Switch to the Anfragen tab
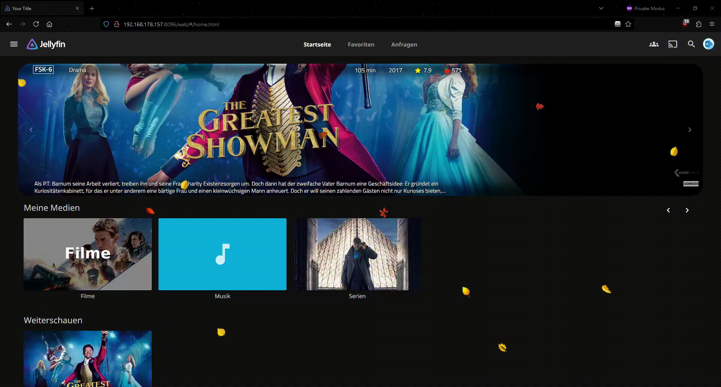This screenshot has height=387, width=721. coord(404,44)
